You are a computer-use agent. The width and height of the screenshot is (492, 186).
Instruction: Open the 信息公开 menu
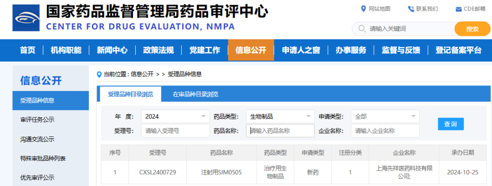click(251, 50)
